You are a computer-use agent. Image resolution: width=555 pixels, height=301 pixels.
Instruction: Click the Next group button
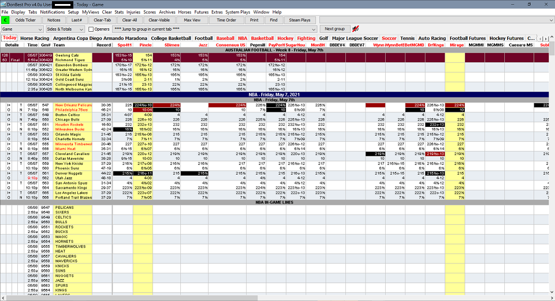click(x=334, y=29)
